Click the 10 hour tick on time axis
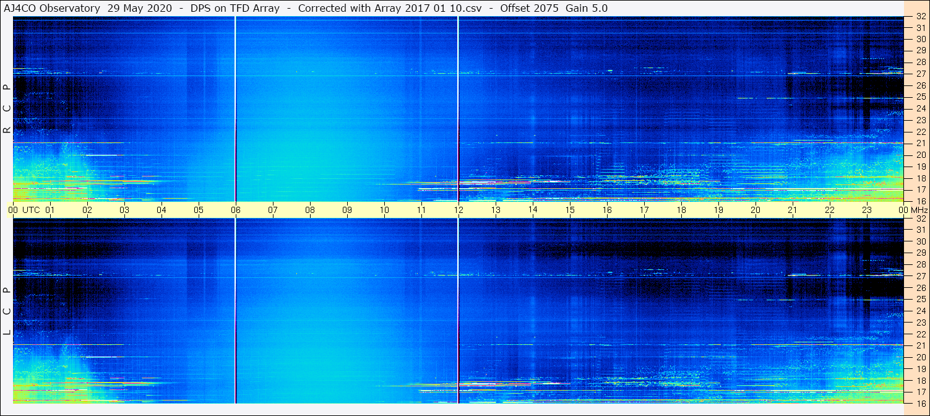The height and width of the screenshot is (416, 930). pos(384,210)
